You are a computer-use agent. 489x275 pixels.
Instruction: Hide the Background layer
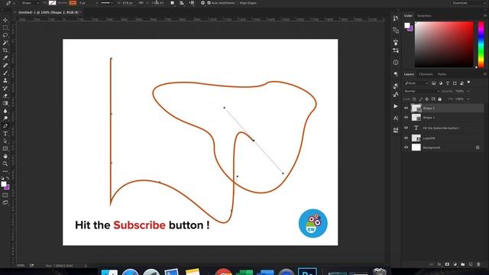[x=406, y=147]
